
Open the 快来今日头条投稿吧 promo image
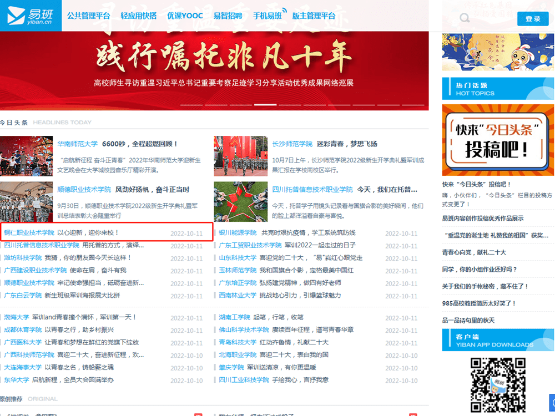(498, 140)
